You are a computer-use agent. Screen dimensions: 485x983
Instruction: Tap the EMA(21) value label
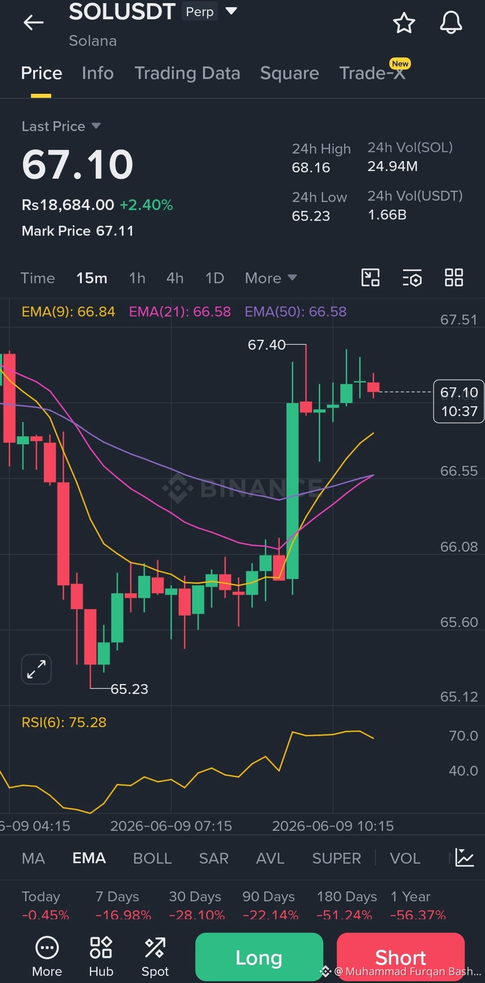180,312
